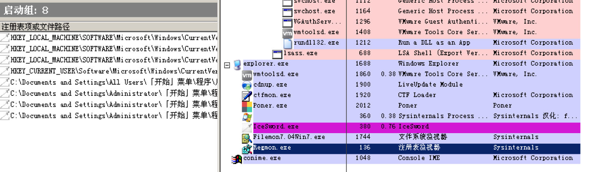594x172 pixels.
Task: Collapse the explorer.exe process tree
Action: click(x=227, y=65)
